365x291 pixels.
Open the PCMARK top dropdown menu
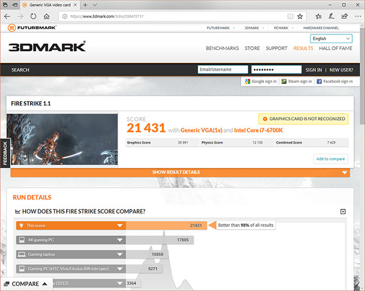[283, 28]
